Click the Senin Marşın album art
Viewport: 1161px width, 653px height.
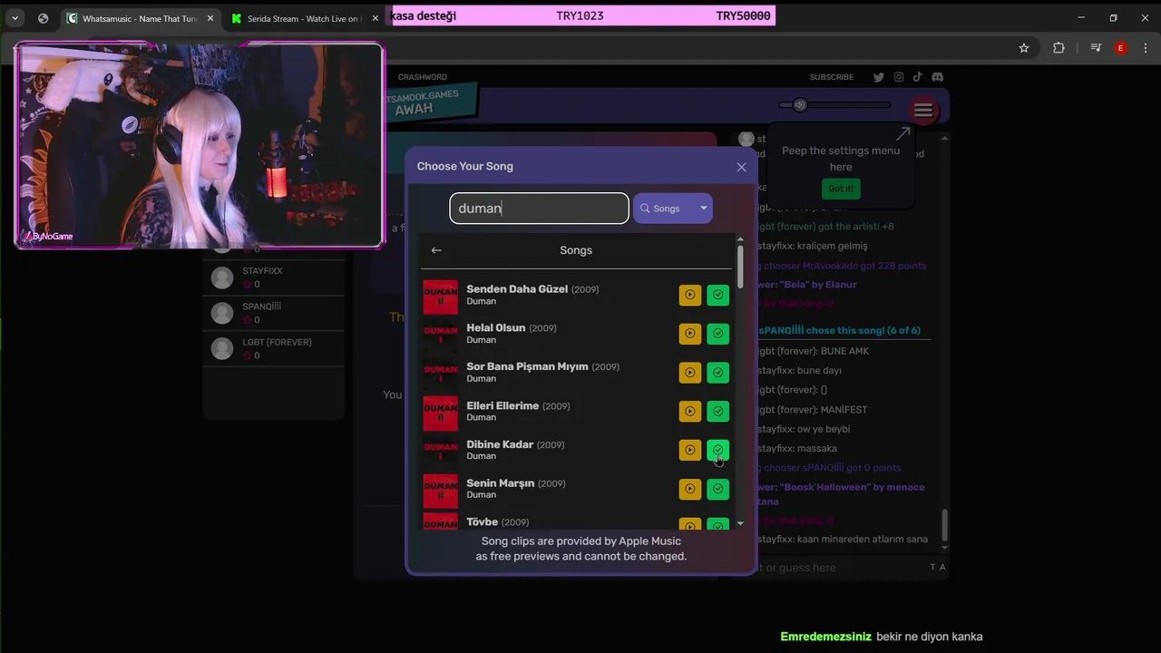(441, 490)
